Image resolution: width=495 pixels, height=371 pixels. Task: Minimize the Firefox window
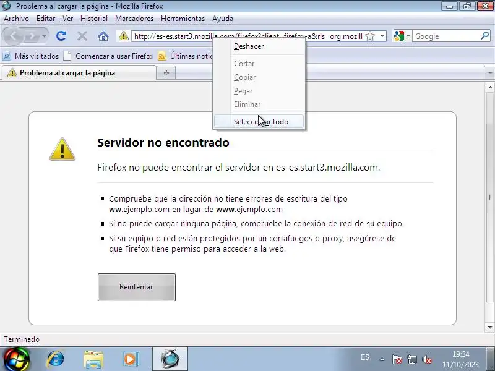(x=450, y=6)
